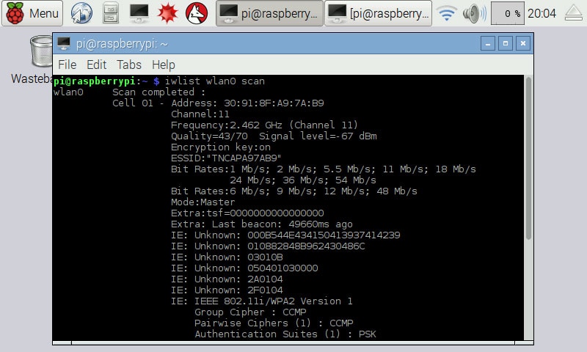Open the Edit menu in the terminal
The width and height of the screenshot is (587, 352).
tap(96, 65)
